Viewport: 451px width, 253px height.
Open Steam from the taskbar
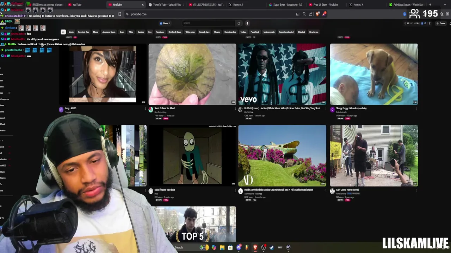(271, 247)
